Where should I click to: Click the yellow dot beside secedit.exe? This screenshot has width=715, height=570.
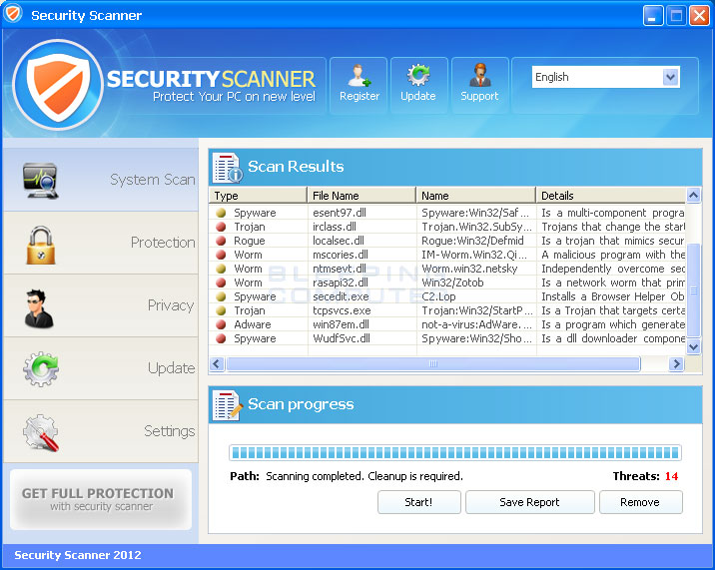(221, 296)
